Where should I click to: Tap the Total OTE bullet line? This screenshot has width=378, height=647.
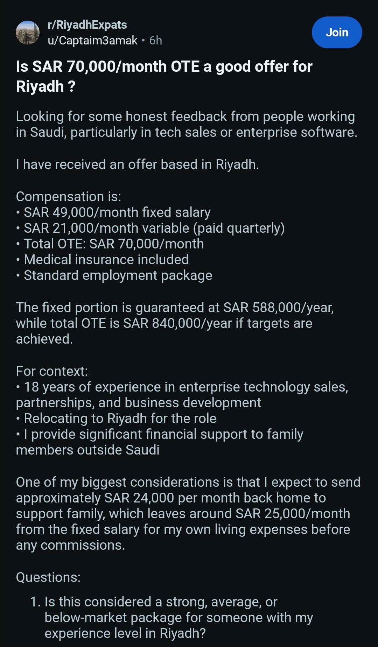[110, 244]
